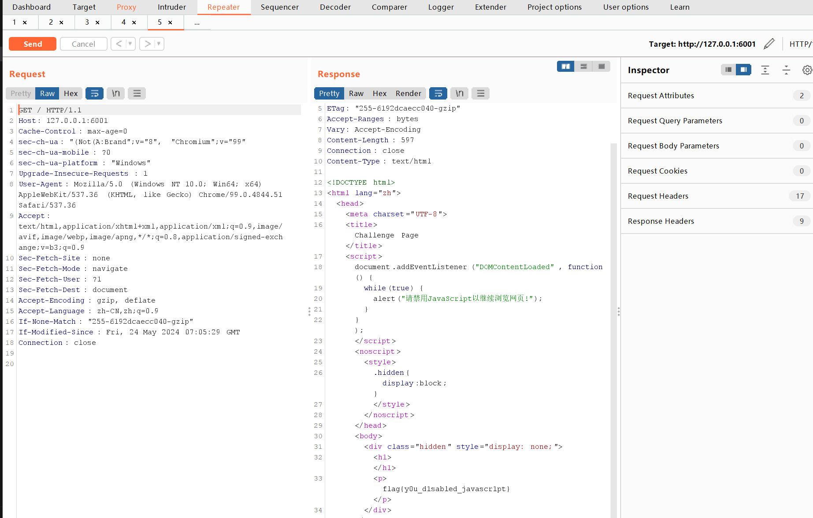Dock Inspector panel to the right

tap(743, 70)
